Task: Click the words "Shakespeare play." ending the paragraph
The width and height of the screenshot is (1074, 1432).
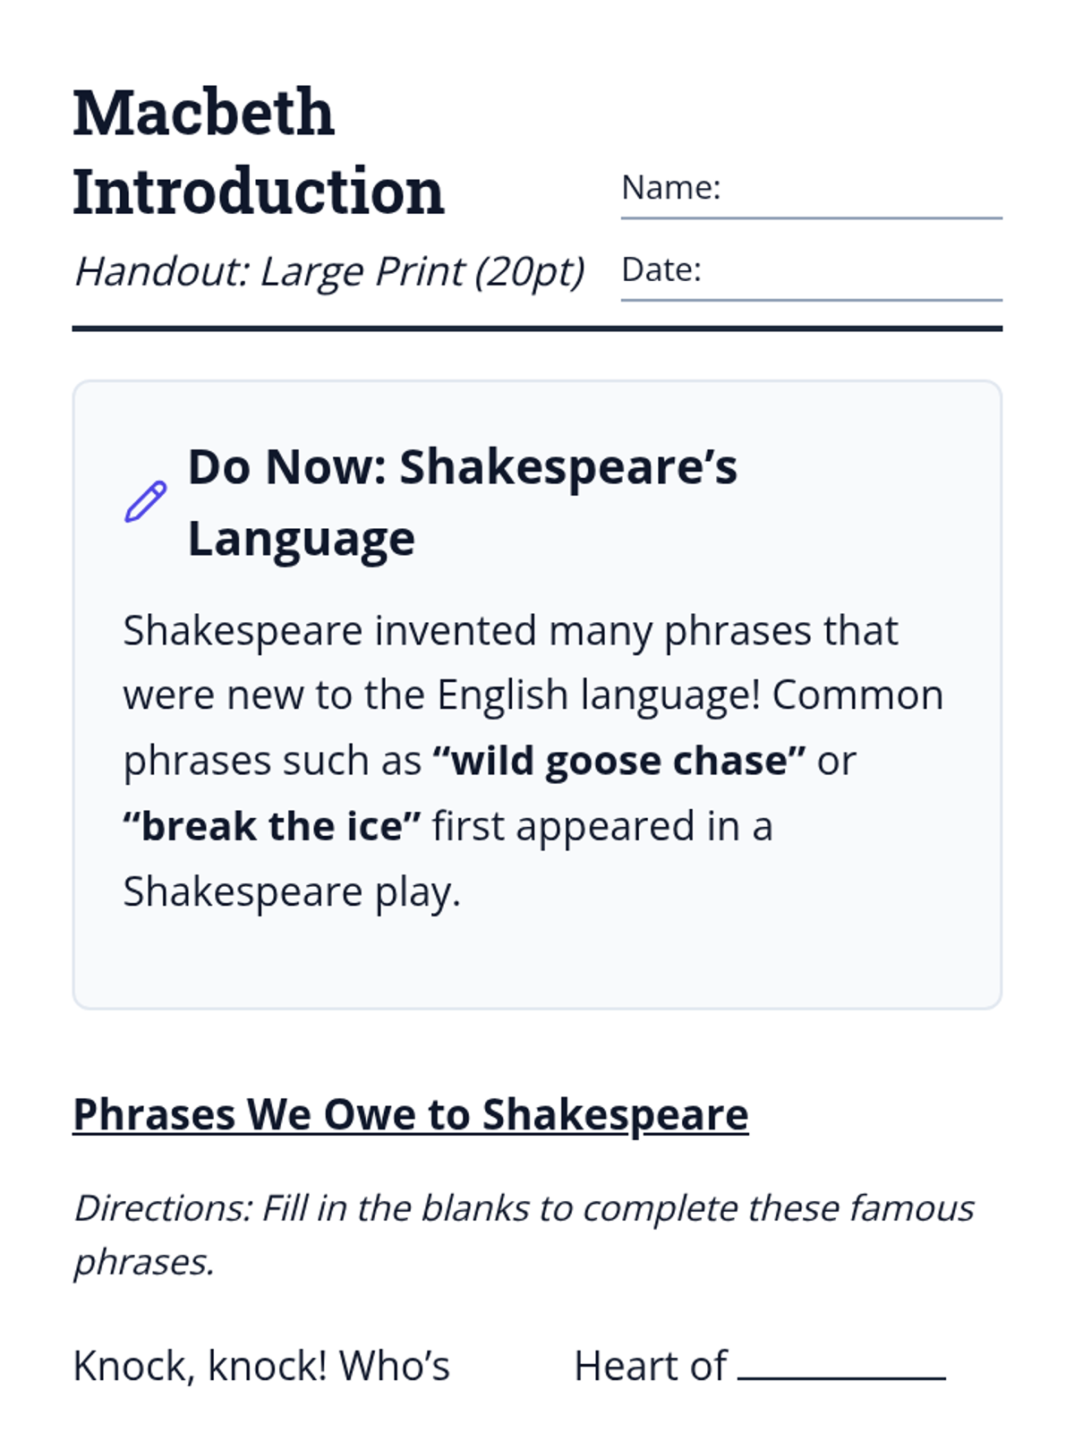Action: tap(292, 892)
